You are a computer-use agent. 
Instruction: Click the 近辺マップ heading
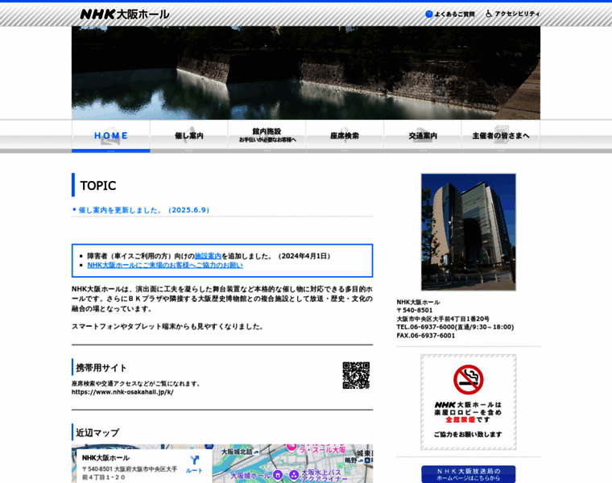click(x=97, y=432)
